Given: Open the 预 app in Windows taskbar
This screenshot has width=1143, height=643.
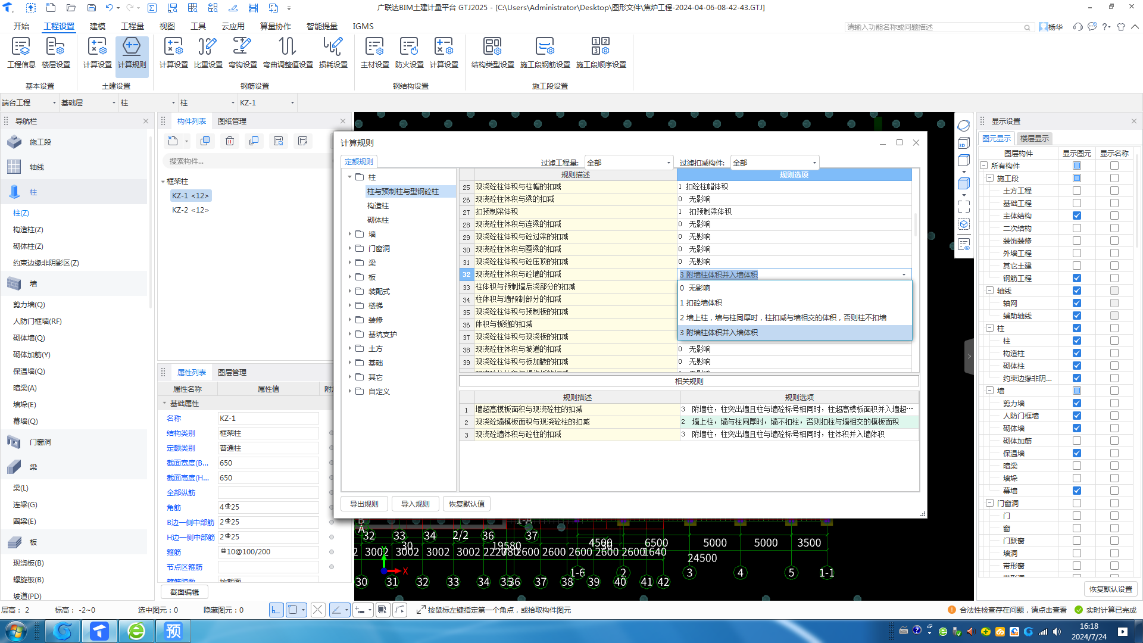Looking at the screenshot, I should click(173, 631).
